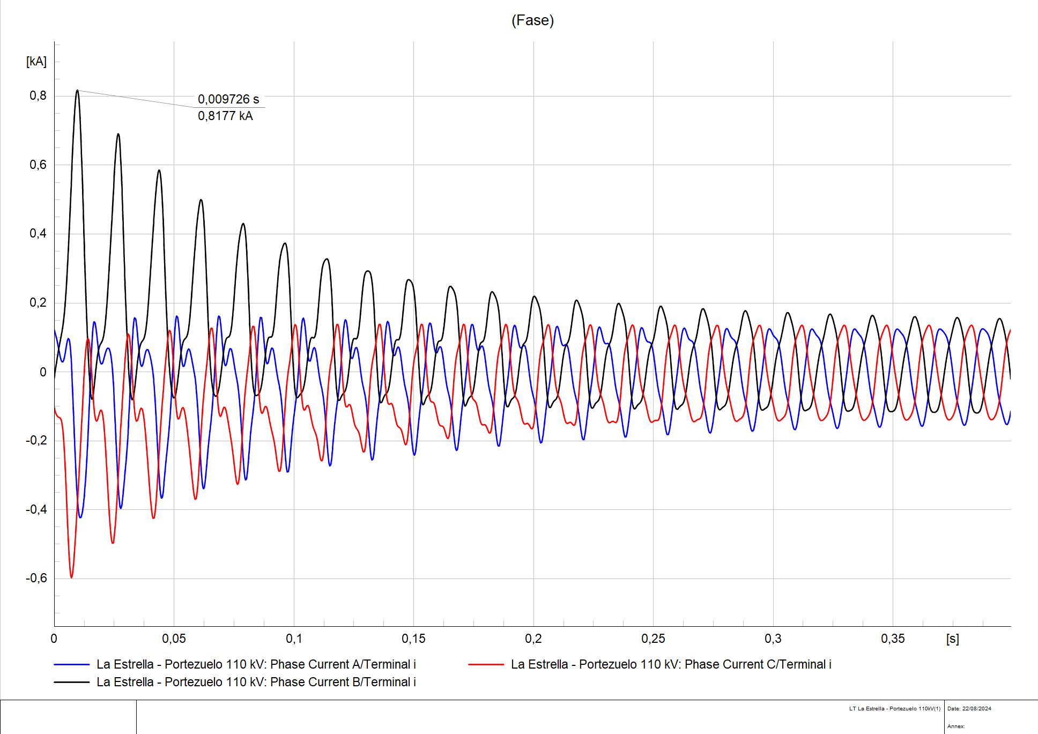Screen dimensions: 1038x734
Task: Click the 0,05 x-axis tick label
Action: [174, 639]
